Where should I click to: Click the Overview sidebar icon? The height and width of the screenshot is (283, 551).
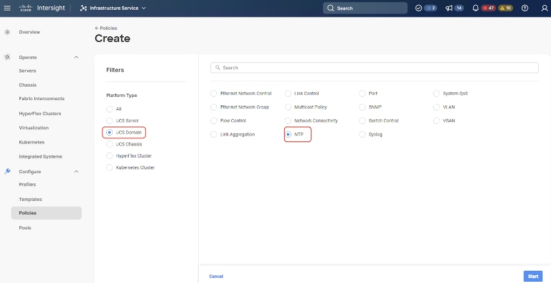(7, 32)
